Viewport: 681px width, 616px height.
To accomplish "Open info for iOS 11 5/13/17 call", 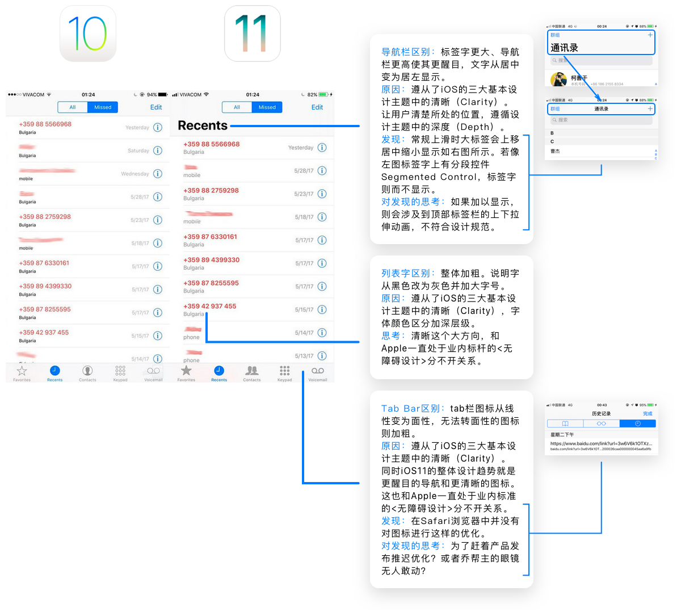I will [x=322, y=356].
